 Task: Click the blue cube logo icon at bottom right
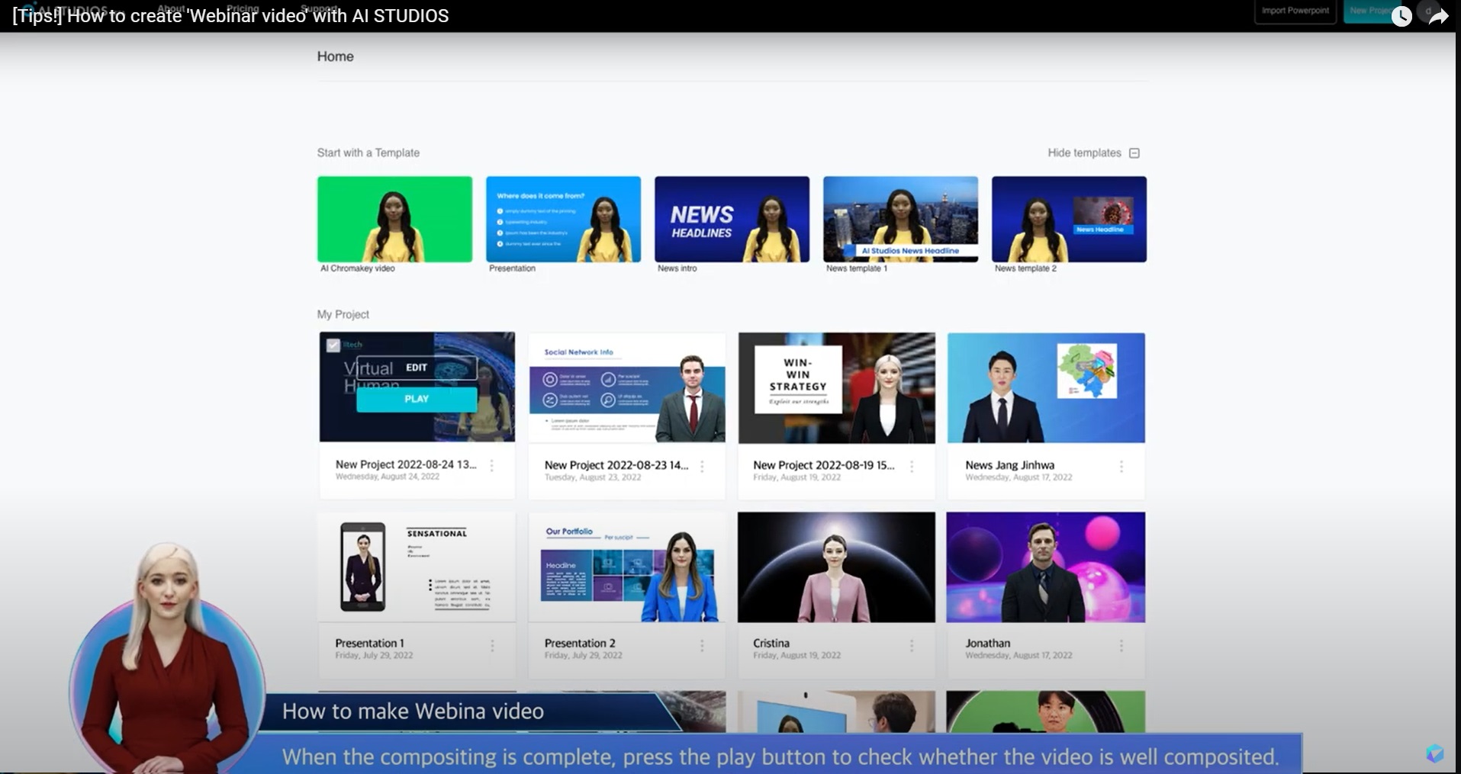[x=1434, y=753]
